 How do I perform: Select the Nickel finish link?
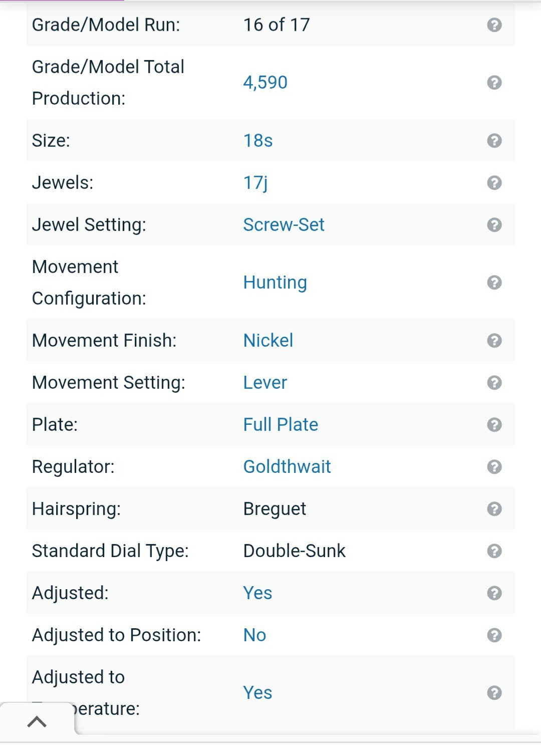(268, 341)
